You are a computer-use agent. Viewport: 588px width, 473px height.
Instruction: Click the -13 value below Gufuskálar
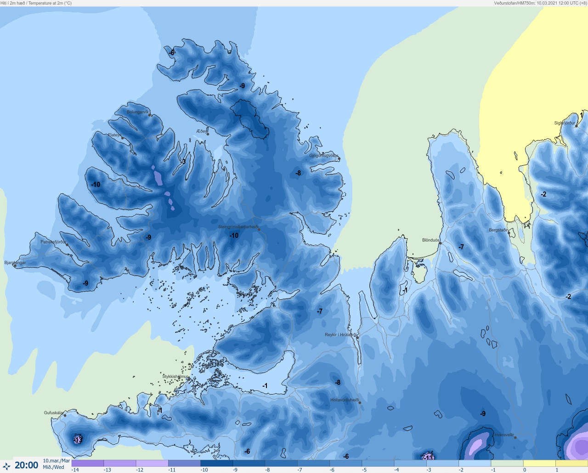point(77,440)
